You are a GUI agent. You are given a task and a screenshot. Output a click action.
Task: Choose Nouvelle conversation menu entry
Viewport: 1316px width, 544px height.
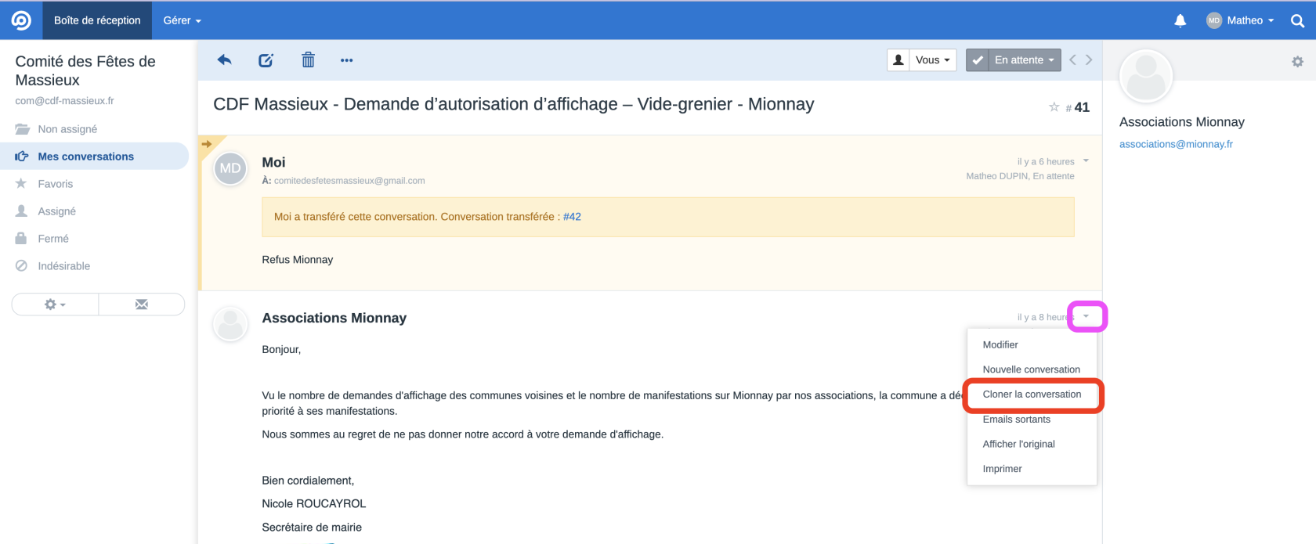pyautogui.click(x=1032, y=369)
